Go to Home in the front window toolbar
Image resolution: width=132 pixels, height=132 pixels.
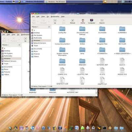(x=83, y=21)
